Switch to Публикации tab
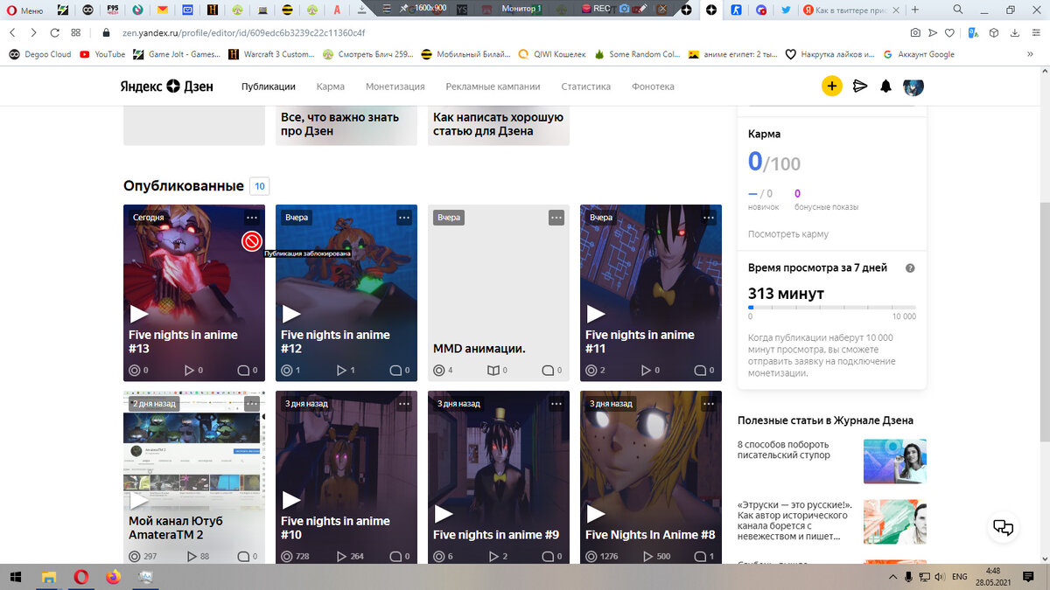The image size is (1050, 590). [269, 87]
